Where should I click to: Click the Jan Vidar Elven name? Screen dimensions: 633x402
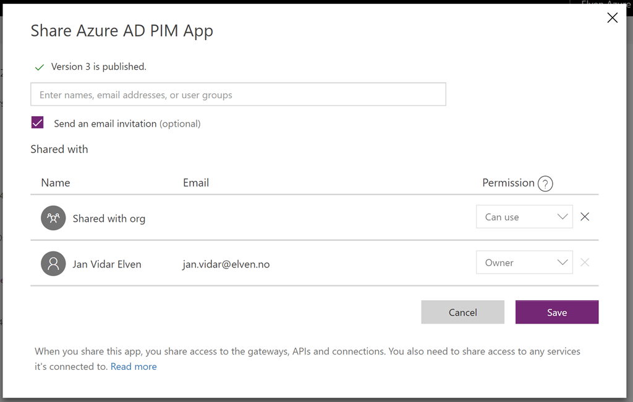tap(107, 264)
